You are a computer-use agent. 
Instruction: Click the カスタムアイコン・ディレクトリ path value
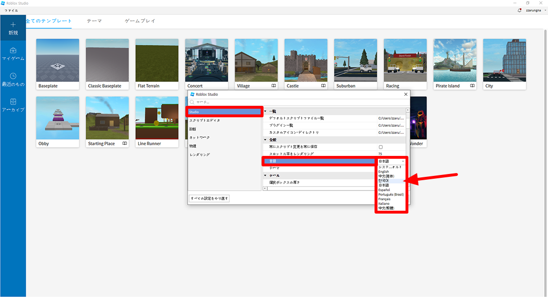tap(391, 133)
